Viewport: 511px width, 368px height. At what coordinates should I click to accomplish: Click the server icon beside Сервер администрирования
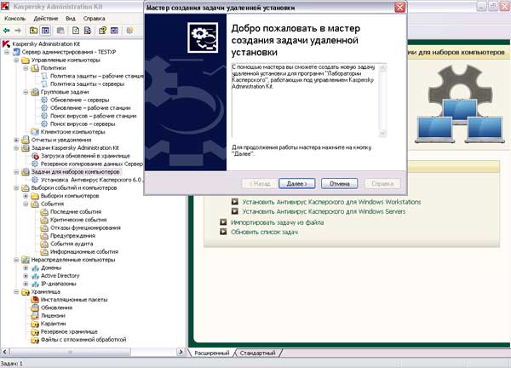16,52
